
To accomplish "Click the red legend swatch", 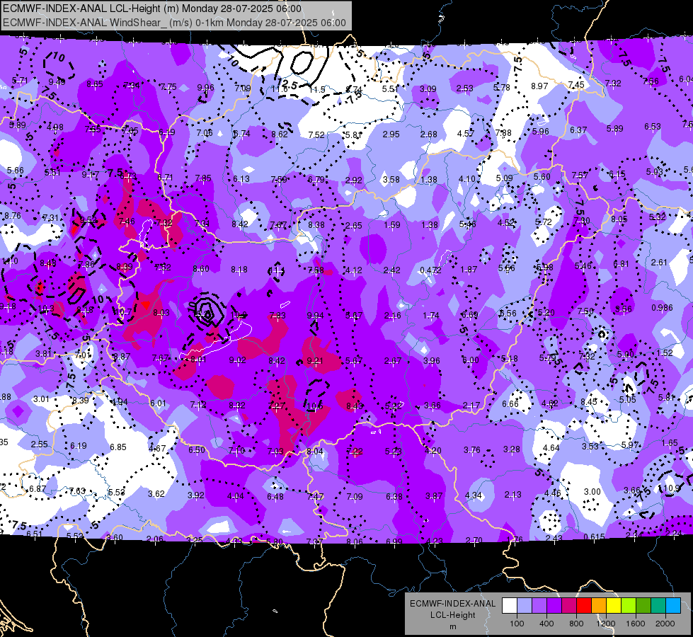I will pyautogui.click(x=584, y=606).
